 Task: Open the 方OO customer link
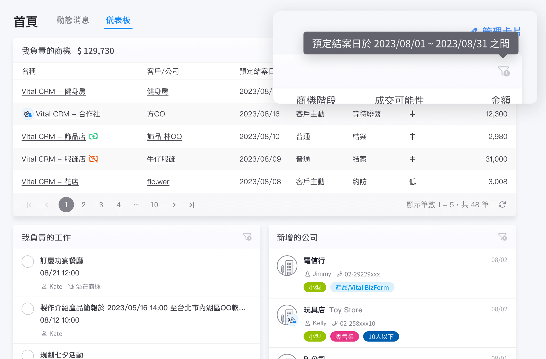click(x=156, y=114)
